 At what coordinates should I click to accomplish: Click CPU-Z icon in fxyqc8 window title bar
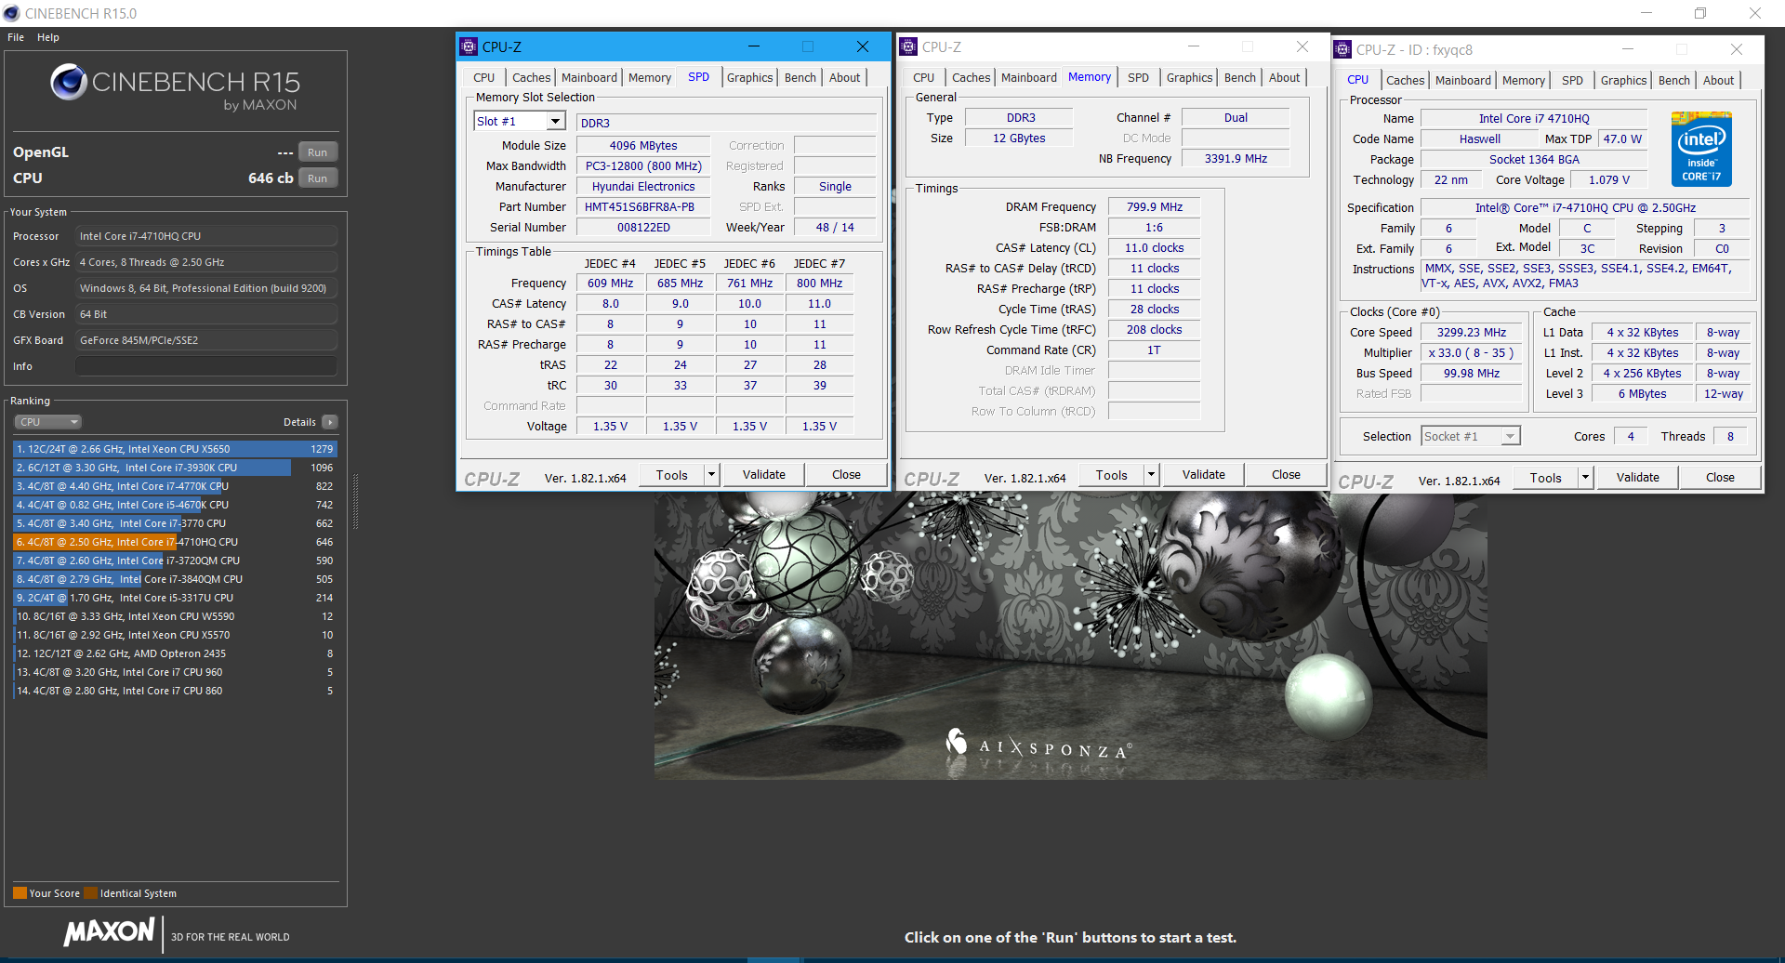[1343, 49]
